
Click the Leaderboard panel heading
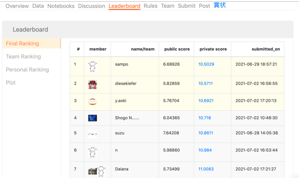30,29
